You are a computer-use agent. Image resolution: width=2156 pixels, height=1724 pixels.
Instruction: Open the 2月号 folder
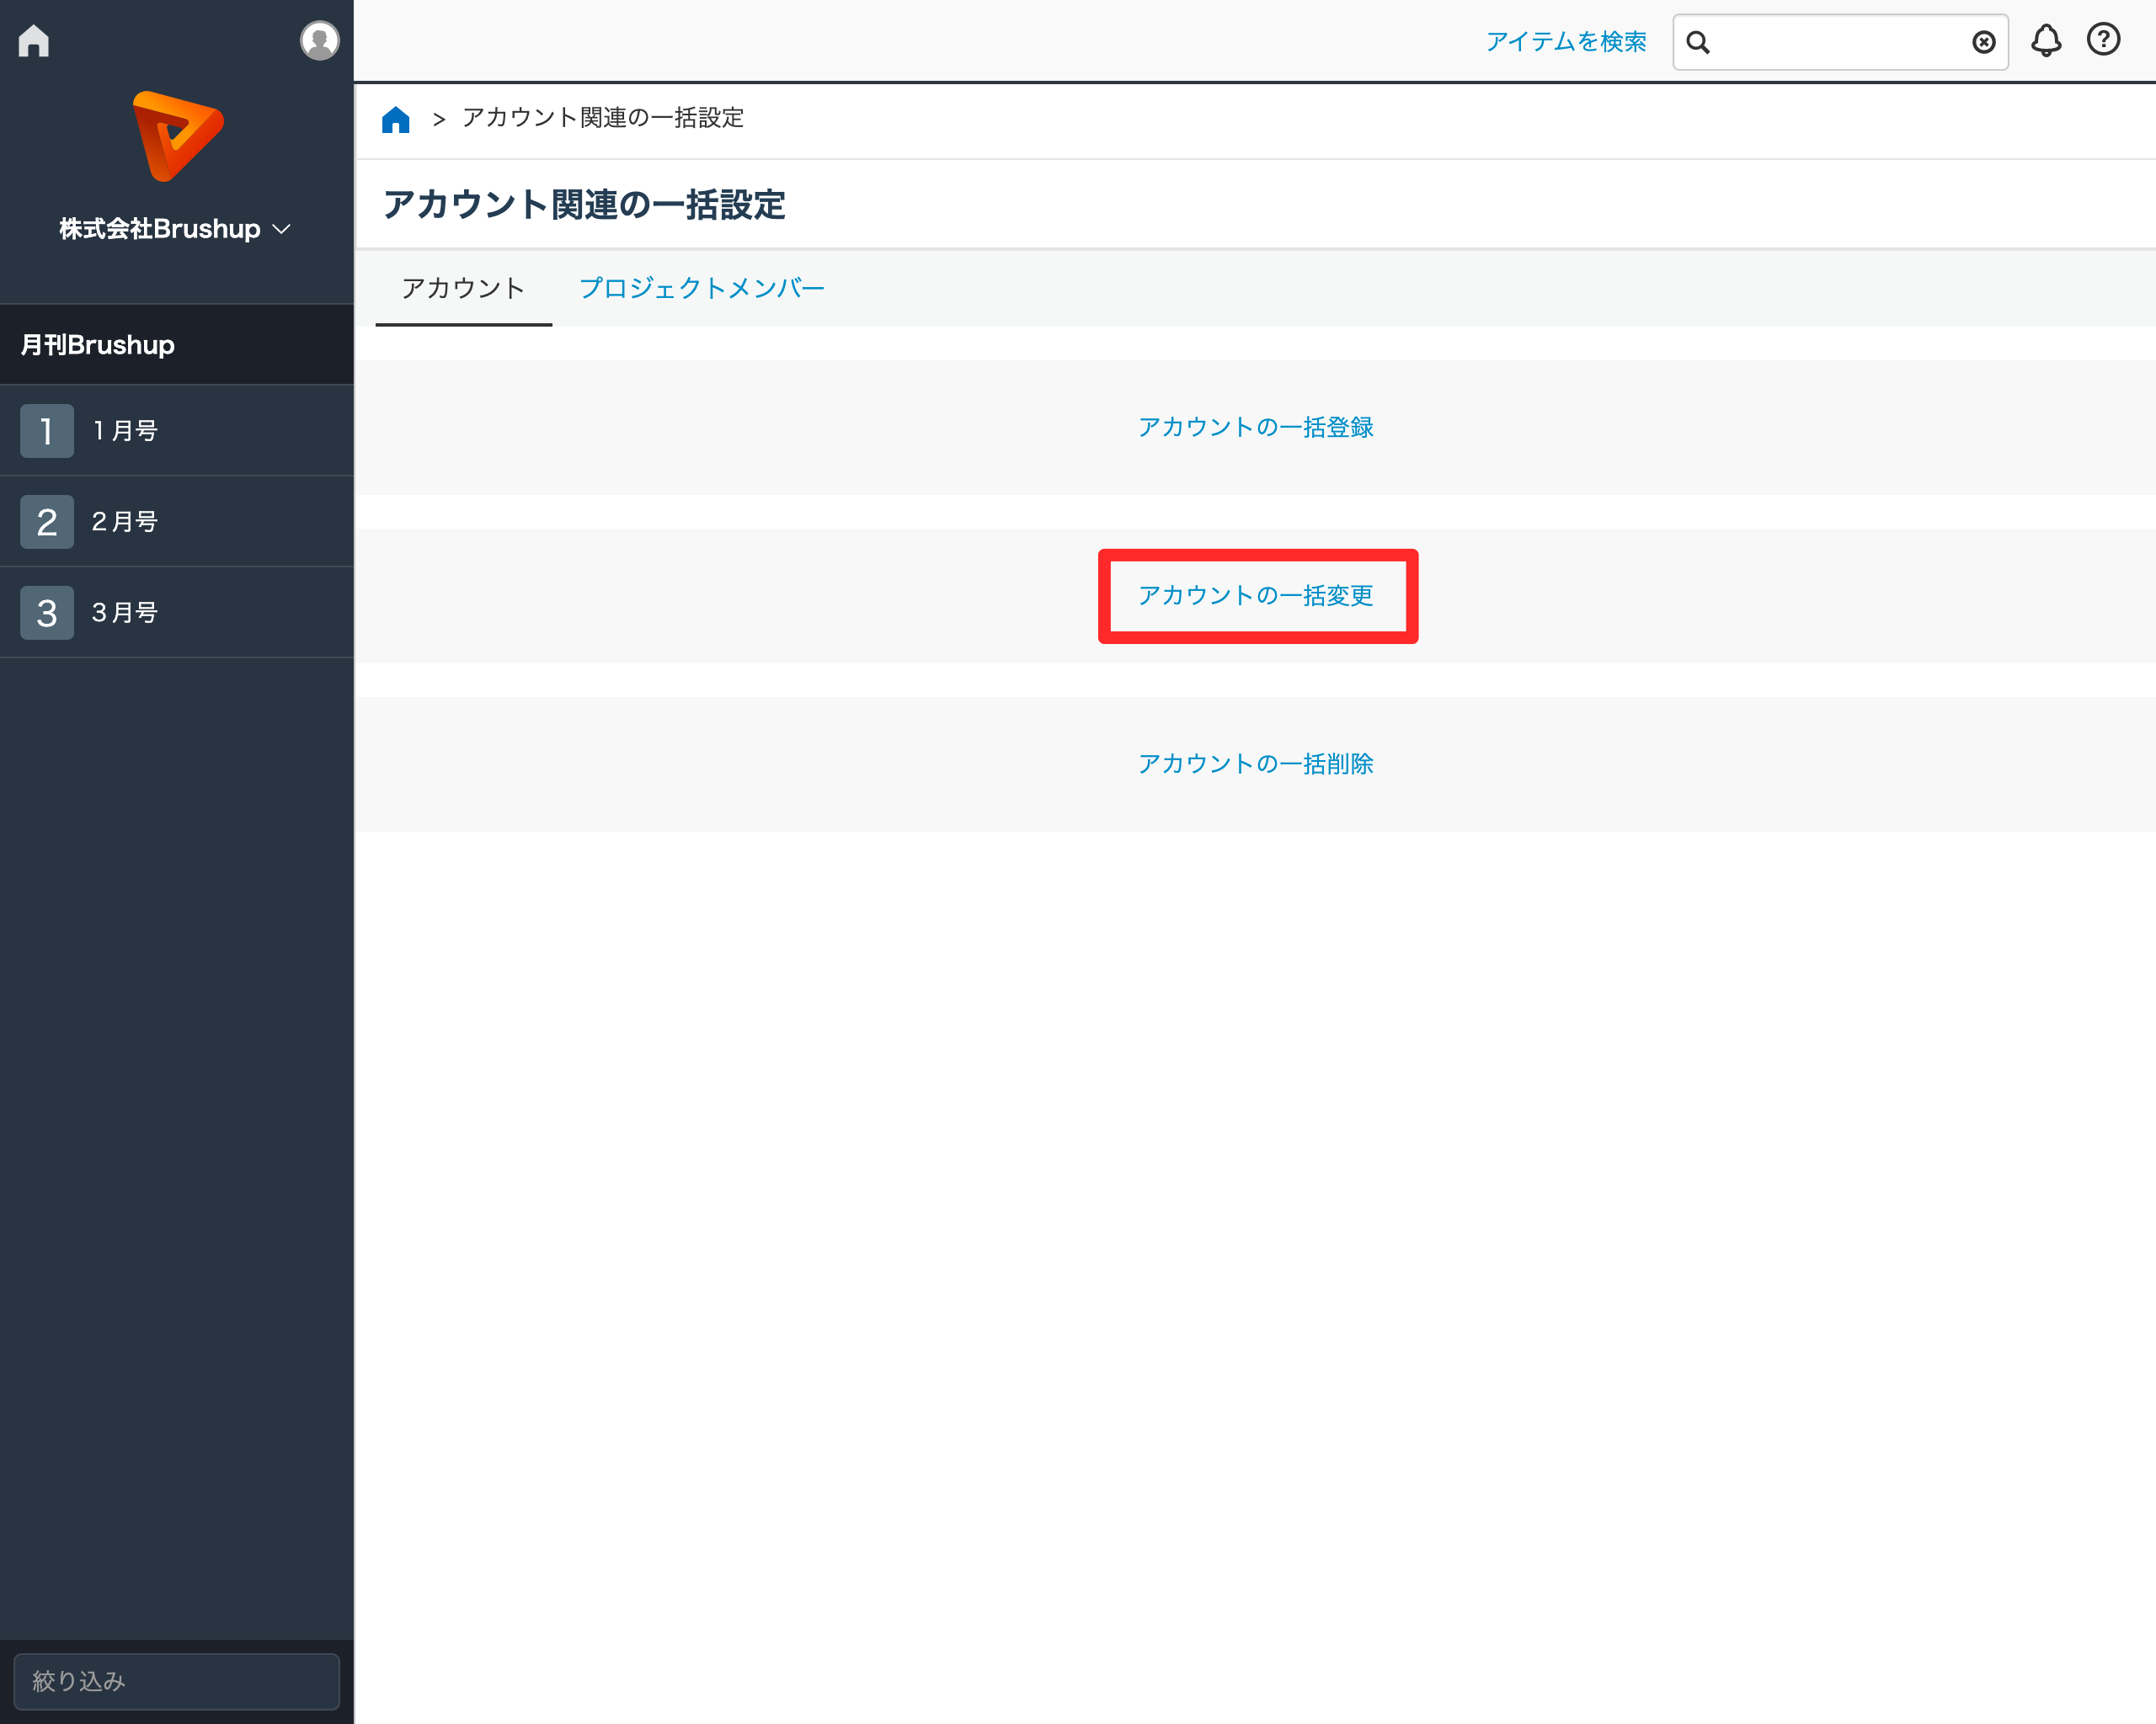pos(177,522)
